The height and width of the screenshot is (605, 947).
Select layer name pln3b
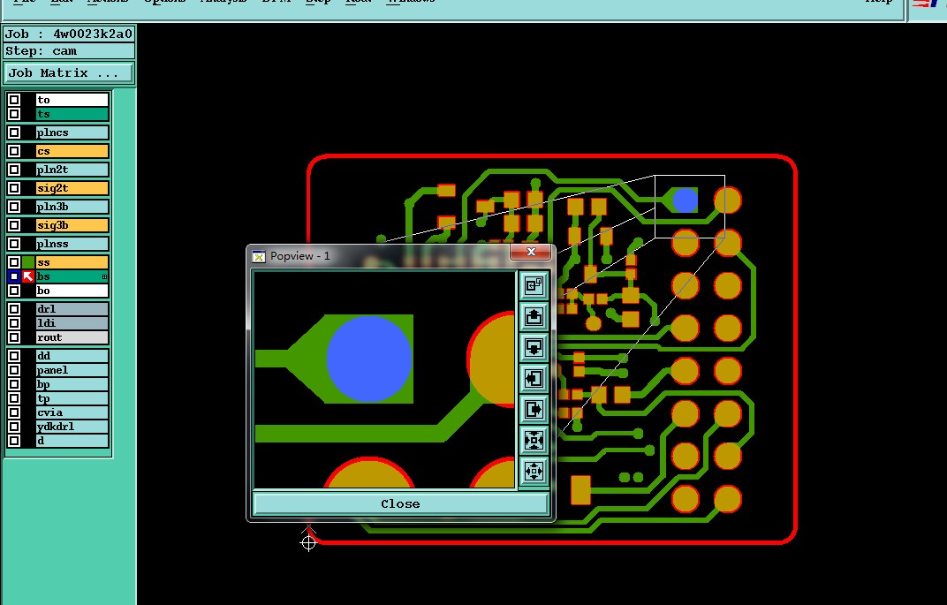(x=72, y=207)
